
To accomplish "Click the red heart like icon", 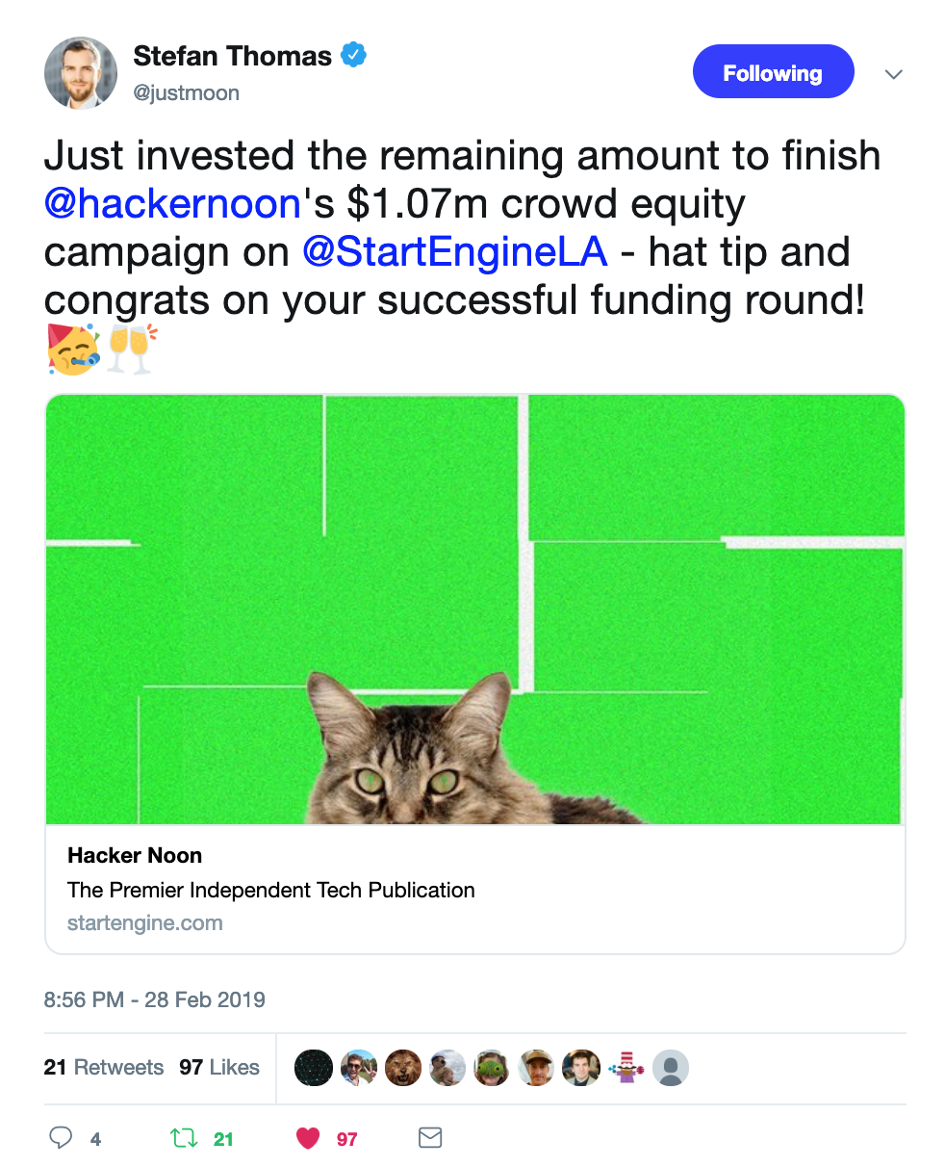I will pos(308,1139).
